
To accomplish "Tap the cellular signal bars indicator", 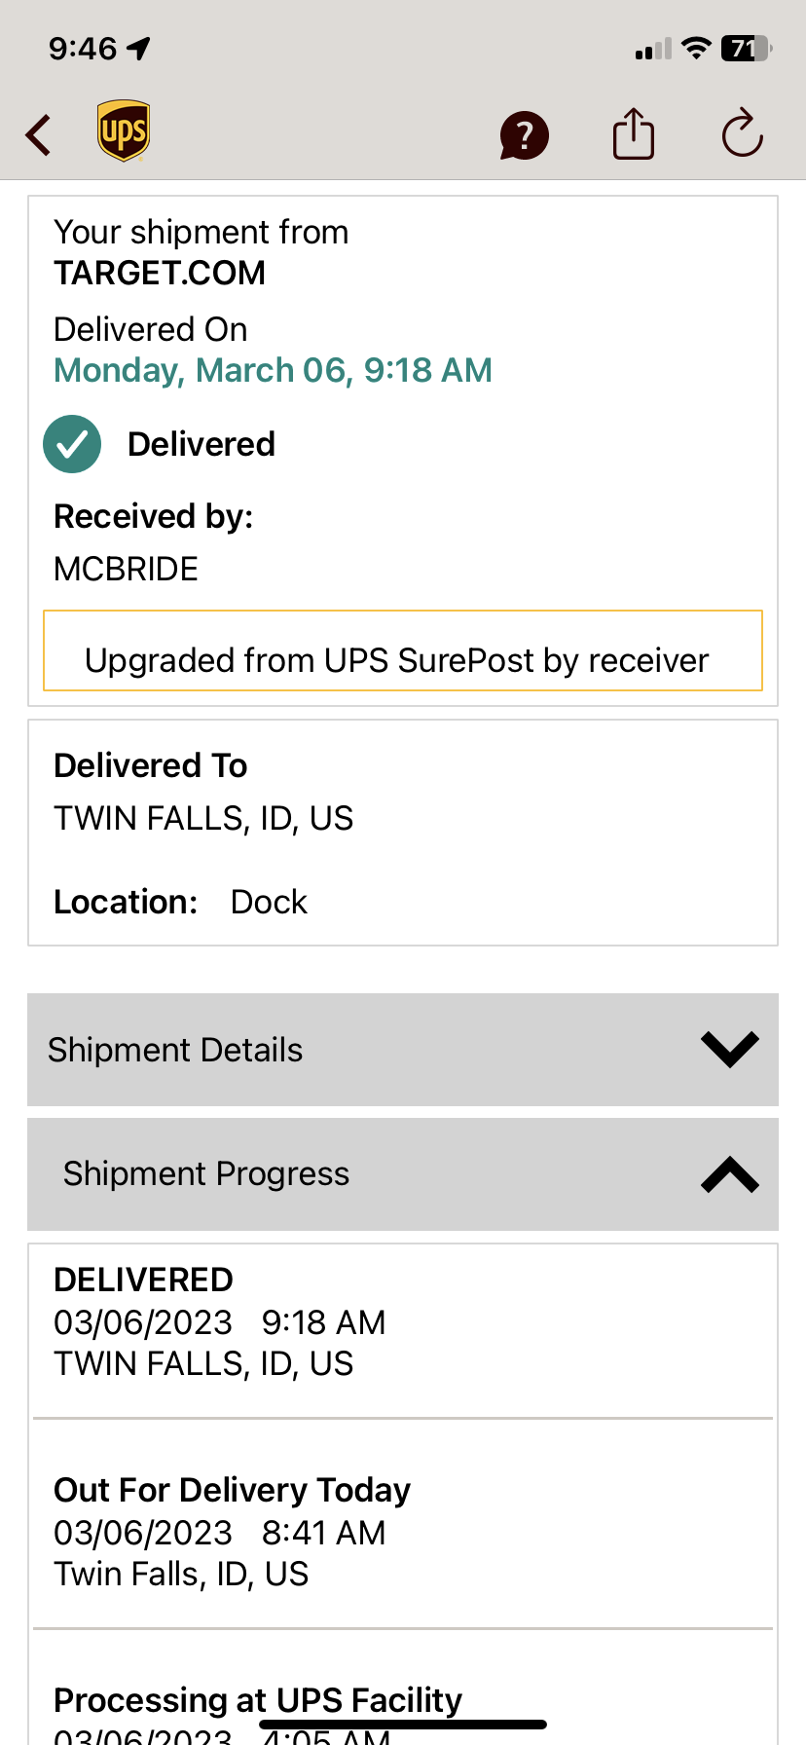I will pos(650,47).
